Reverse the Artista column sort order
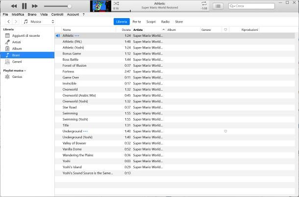Viewport: 299px width, 197px height. pos(149,30)
